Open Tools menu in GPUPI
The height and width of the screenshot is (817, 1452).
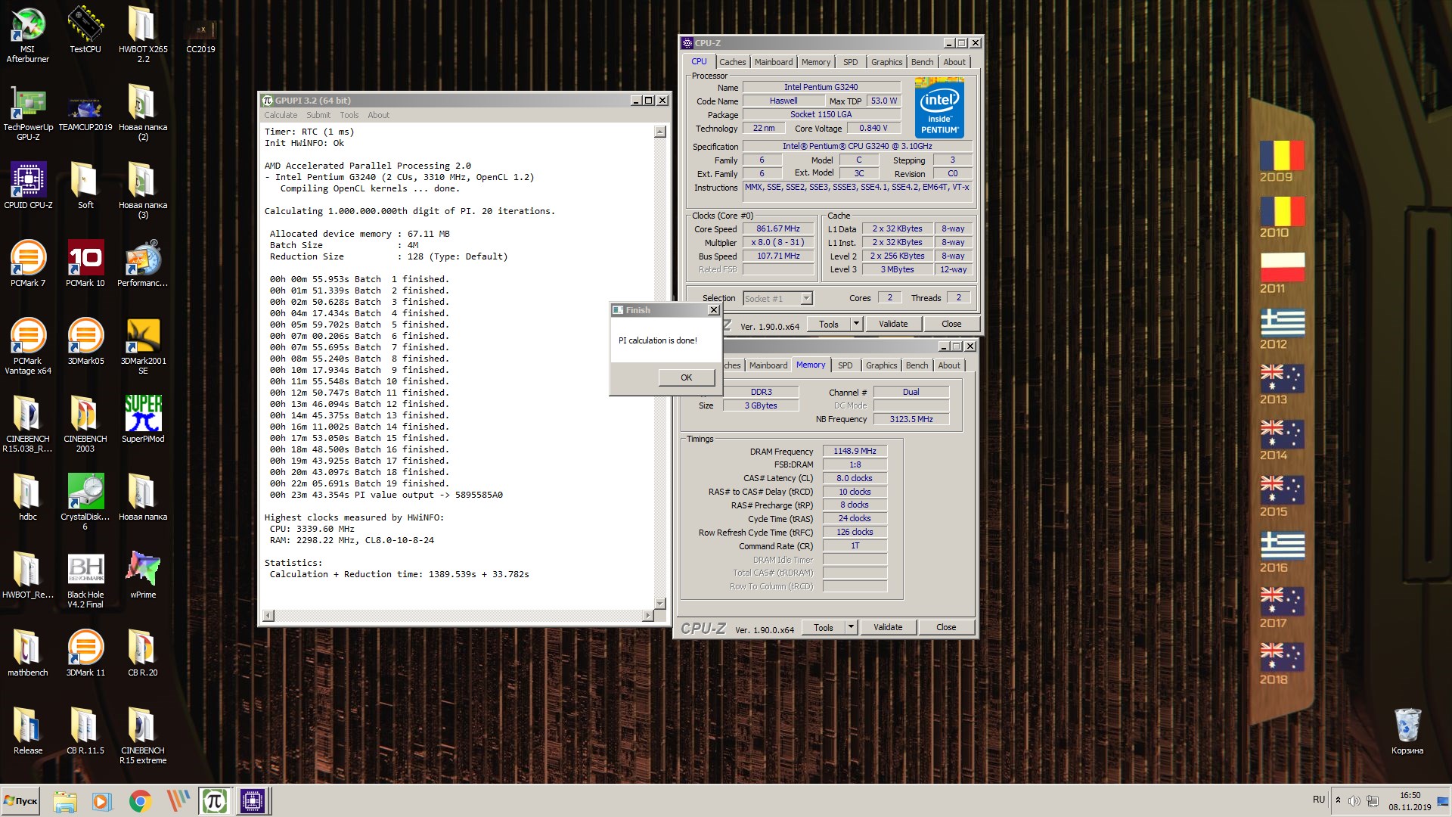(349, 115)
